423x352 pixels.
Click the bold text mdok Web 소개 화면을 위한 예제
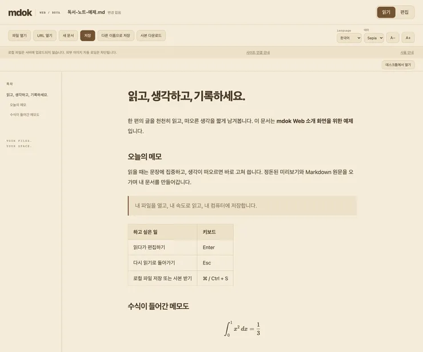click(x=315, y=121)
